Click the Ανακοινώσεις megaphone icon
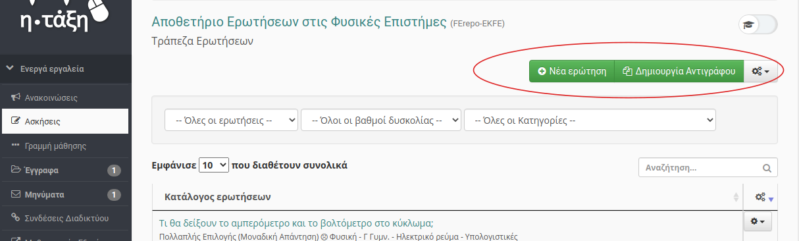 [x=16, y=97]
